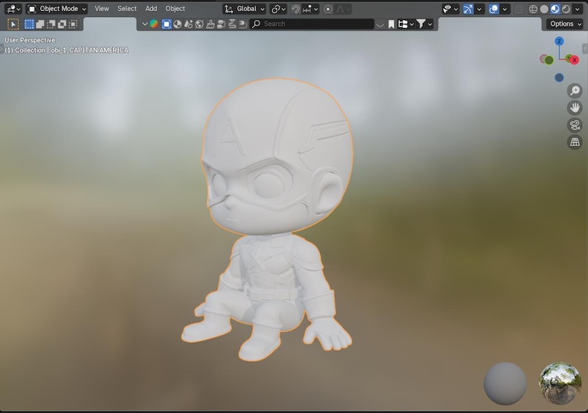
Task: Select the Tweak select tool icon
Action: 13,24
